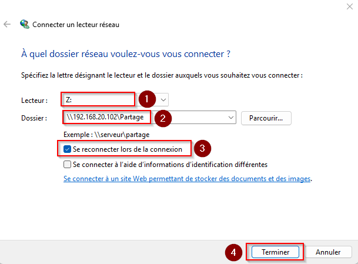Cancel with the Annuler button
This screenshot has width=358, height=264.
click(x=328, y=252)
